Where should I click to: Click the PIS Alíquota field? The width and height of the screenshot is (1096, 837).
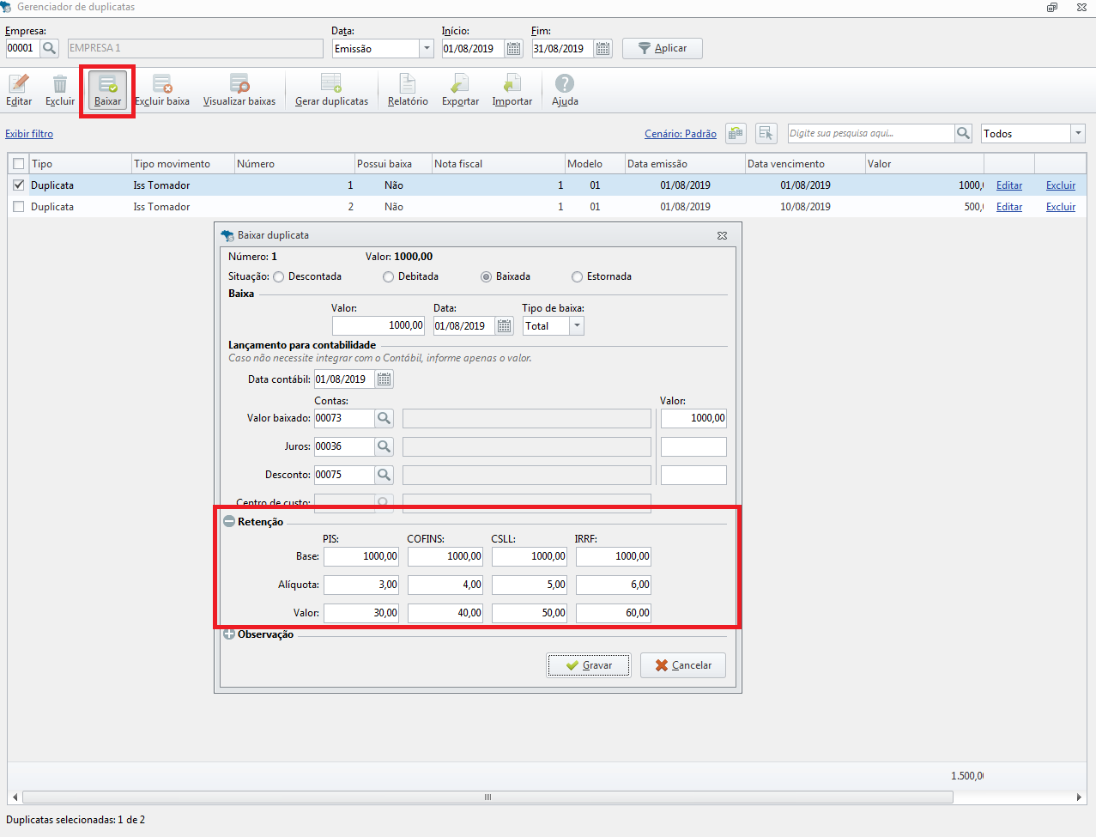click(361, 585)
